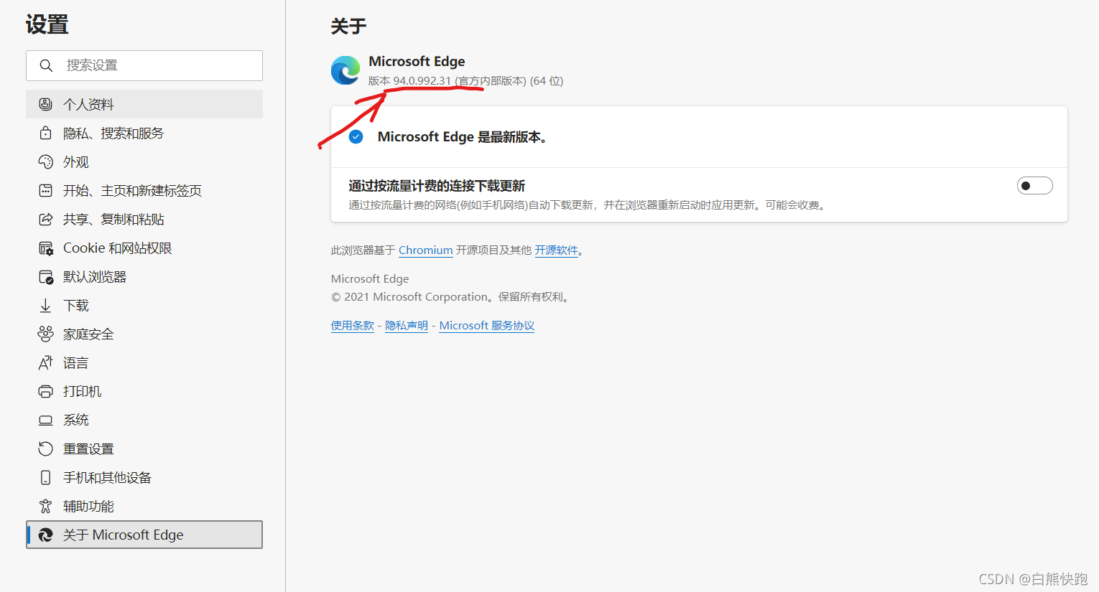This screenshot has height=592, width=1099.
Task: Toggle metered connection update download switch
Action: point(1034,186)
